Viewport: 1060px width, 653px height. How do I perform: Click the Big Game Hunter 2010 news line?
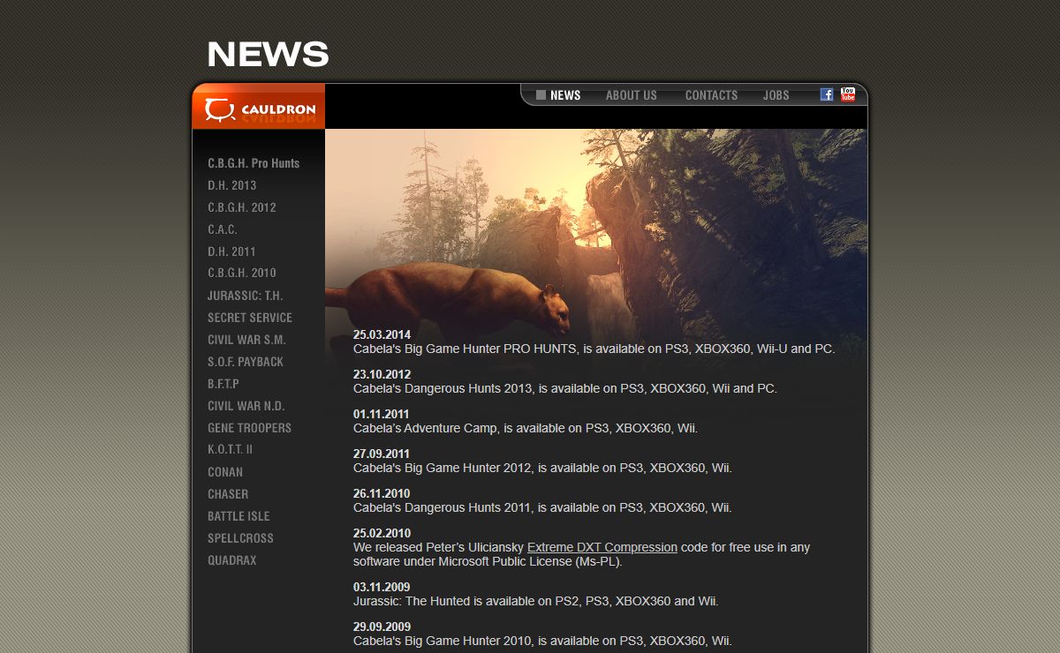(542, 641)
